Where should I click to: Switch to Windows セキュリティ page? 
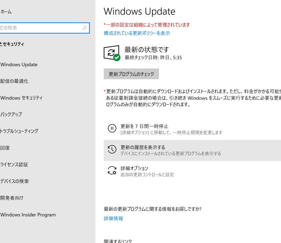pos(22,98)
